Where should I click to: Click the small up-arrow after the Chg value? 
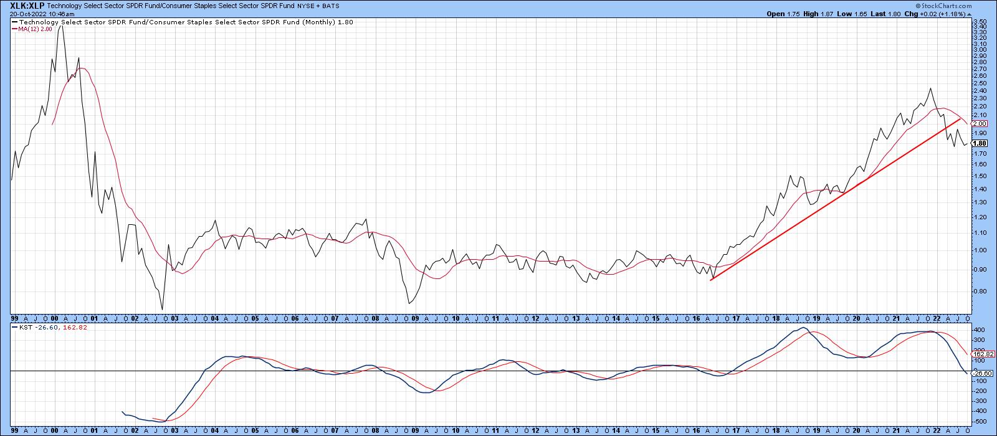tap(967, 13)
